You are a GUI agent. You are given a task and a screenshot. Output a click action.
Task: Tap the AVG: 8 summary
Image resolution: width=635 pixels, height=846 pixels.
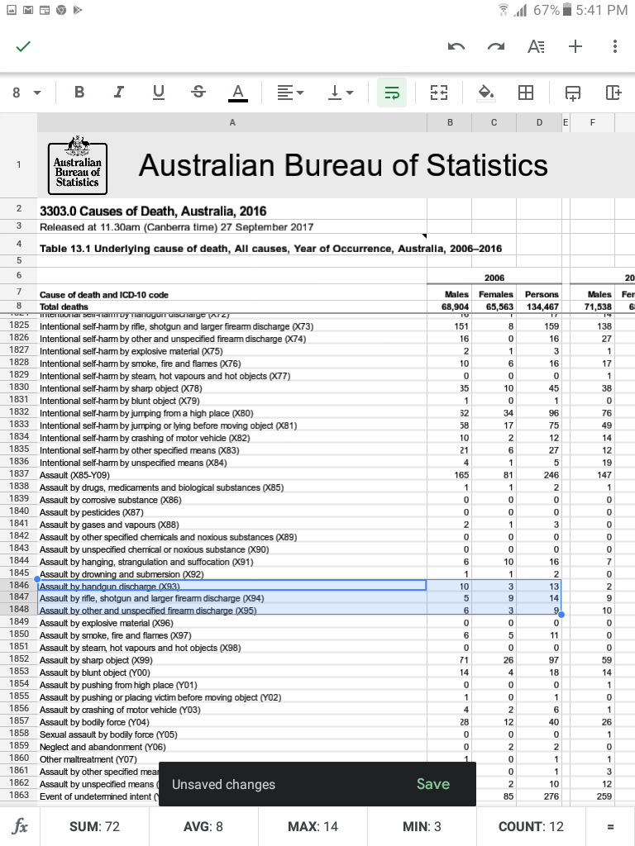pyautogui.click(x=203, y=826)
